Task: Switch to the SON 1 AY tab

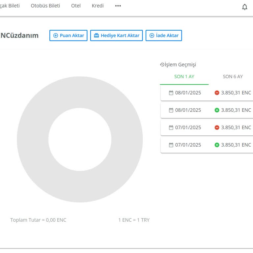Action: [184, 76]
